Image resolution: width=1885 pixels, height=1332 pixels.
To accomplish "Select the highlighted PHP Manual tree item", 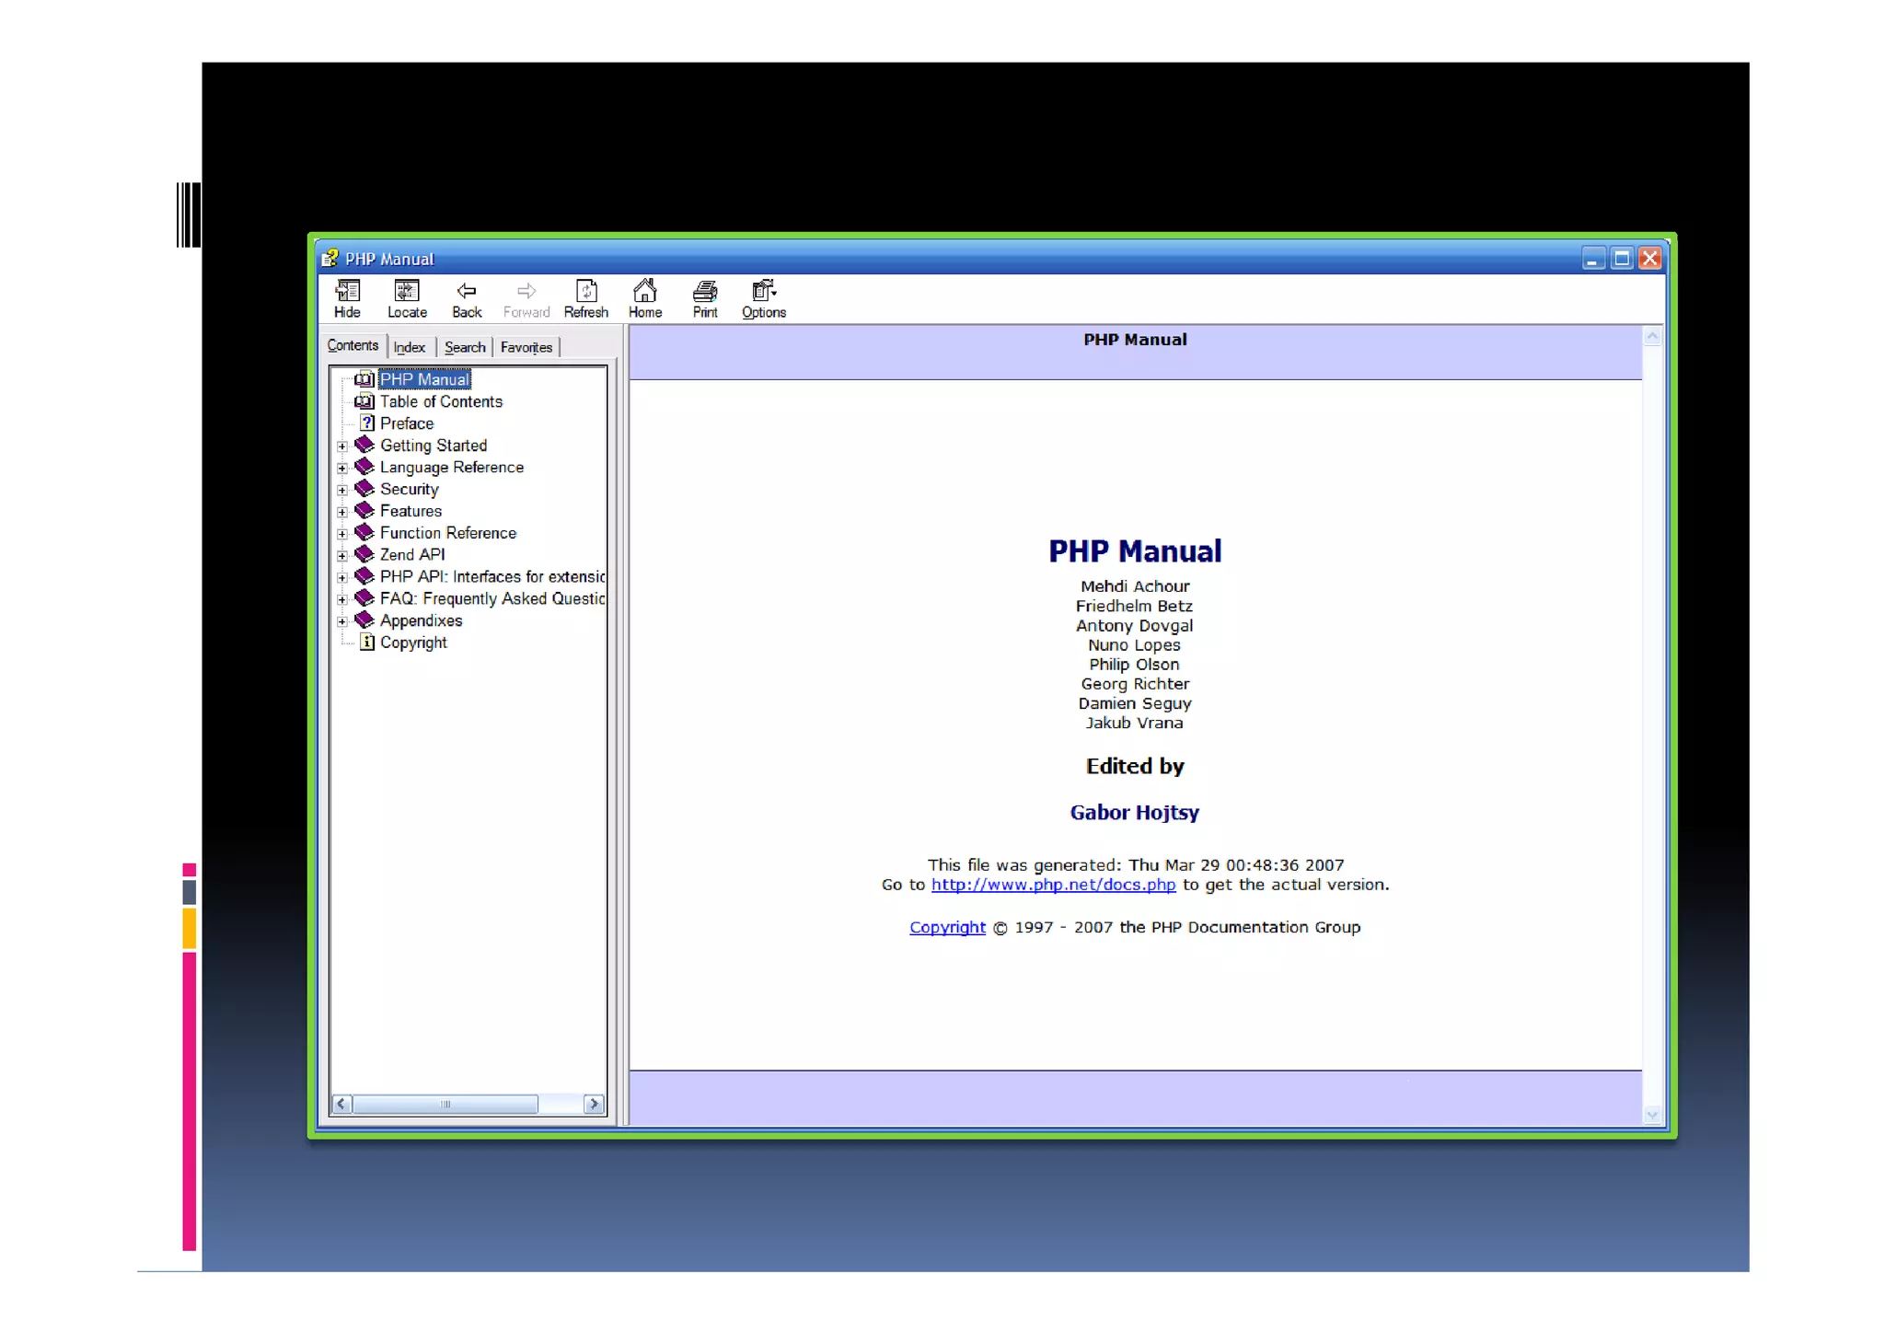I will 424,379.
